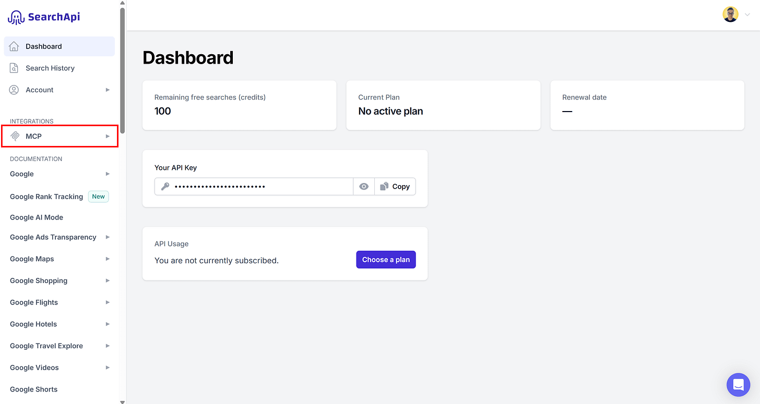This screenshot has width=760, height=404.
Task: Click the key icon in API field
Action: (165, 187)
